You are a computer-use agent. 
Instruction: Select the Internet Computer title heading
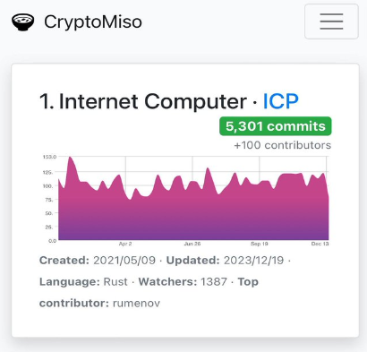pyautogui.click(x=143, y=101)
